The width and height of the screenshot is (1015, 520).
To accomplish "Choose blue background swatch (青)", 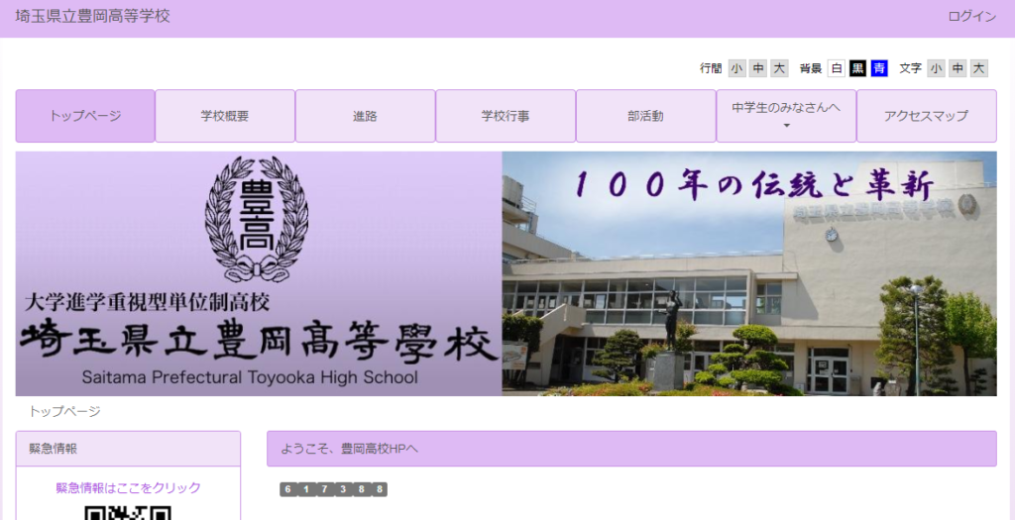I will [x=879, y=68].
